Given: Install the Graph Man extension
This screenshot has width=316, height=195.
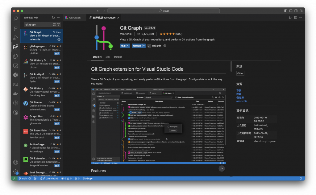Looking at the screenshot, I should point(57,124).
